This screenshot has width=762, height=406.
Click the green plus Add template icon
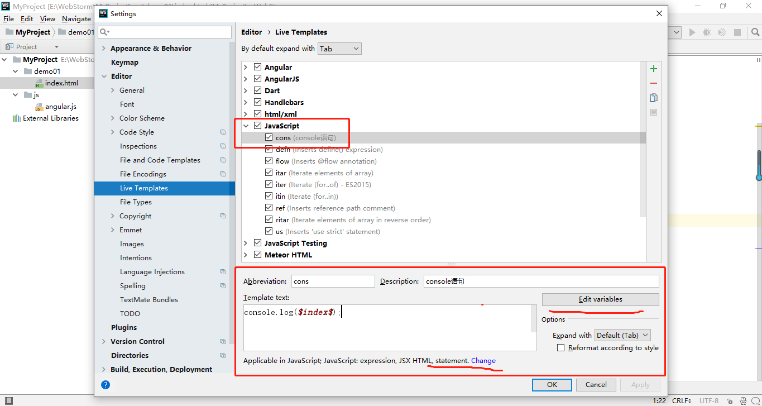tap(654, 69)
